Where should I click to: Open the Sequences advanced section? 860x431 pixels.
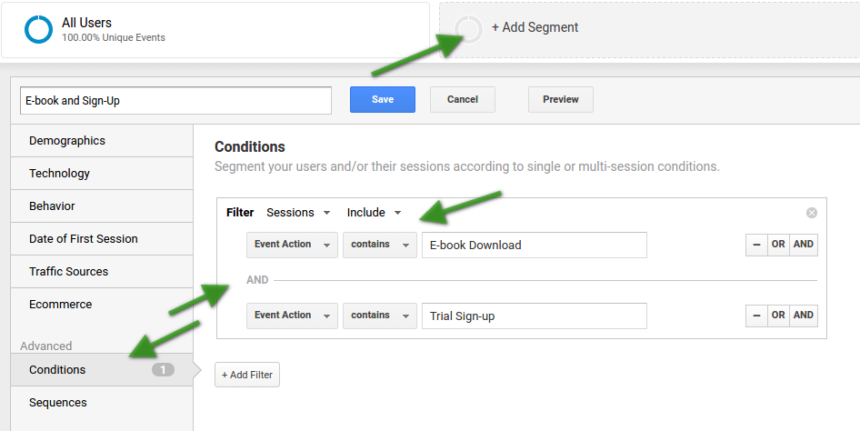pos(58,403)
